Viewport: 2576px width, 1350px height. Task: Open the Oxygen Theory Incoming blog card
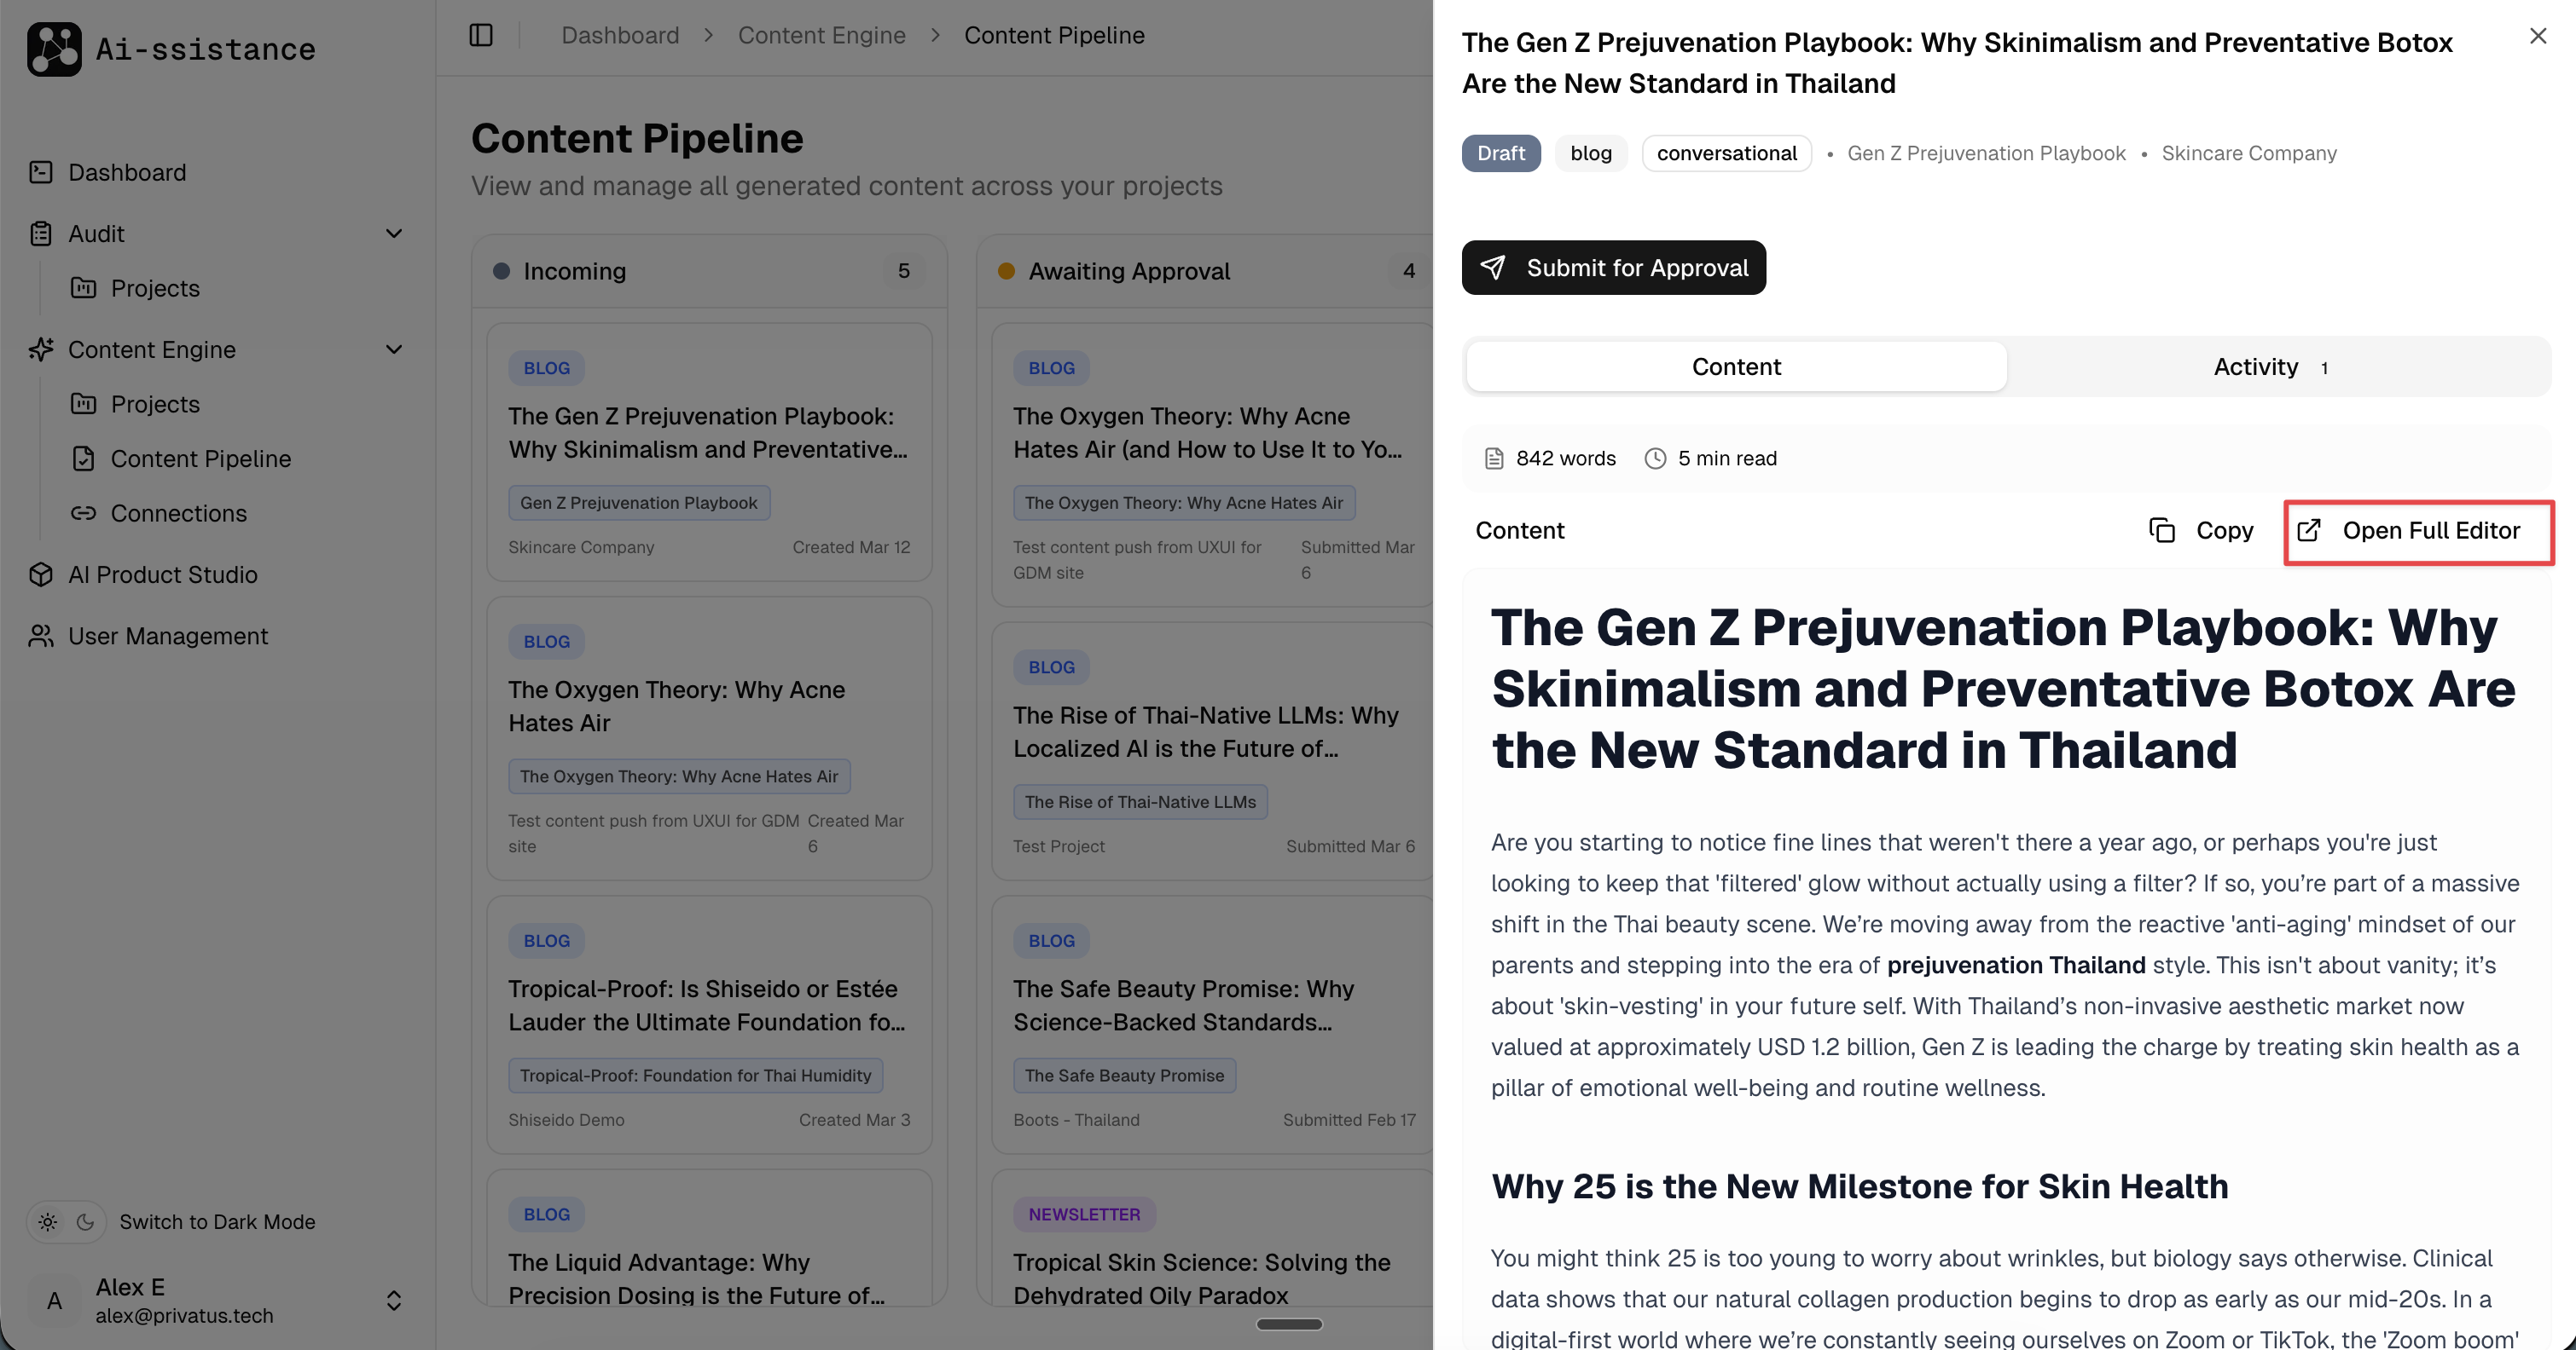click(708, 738)
